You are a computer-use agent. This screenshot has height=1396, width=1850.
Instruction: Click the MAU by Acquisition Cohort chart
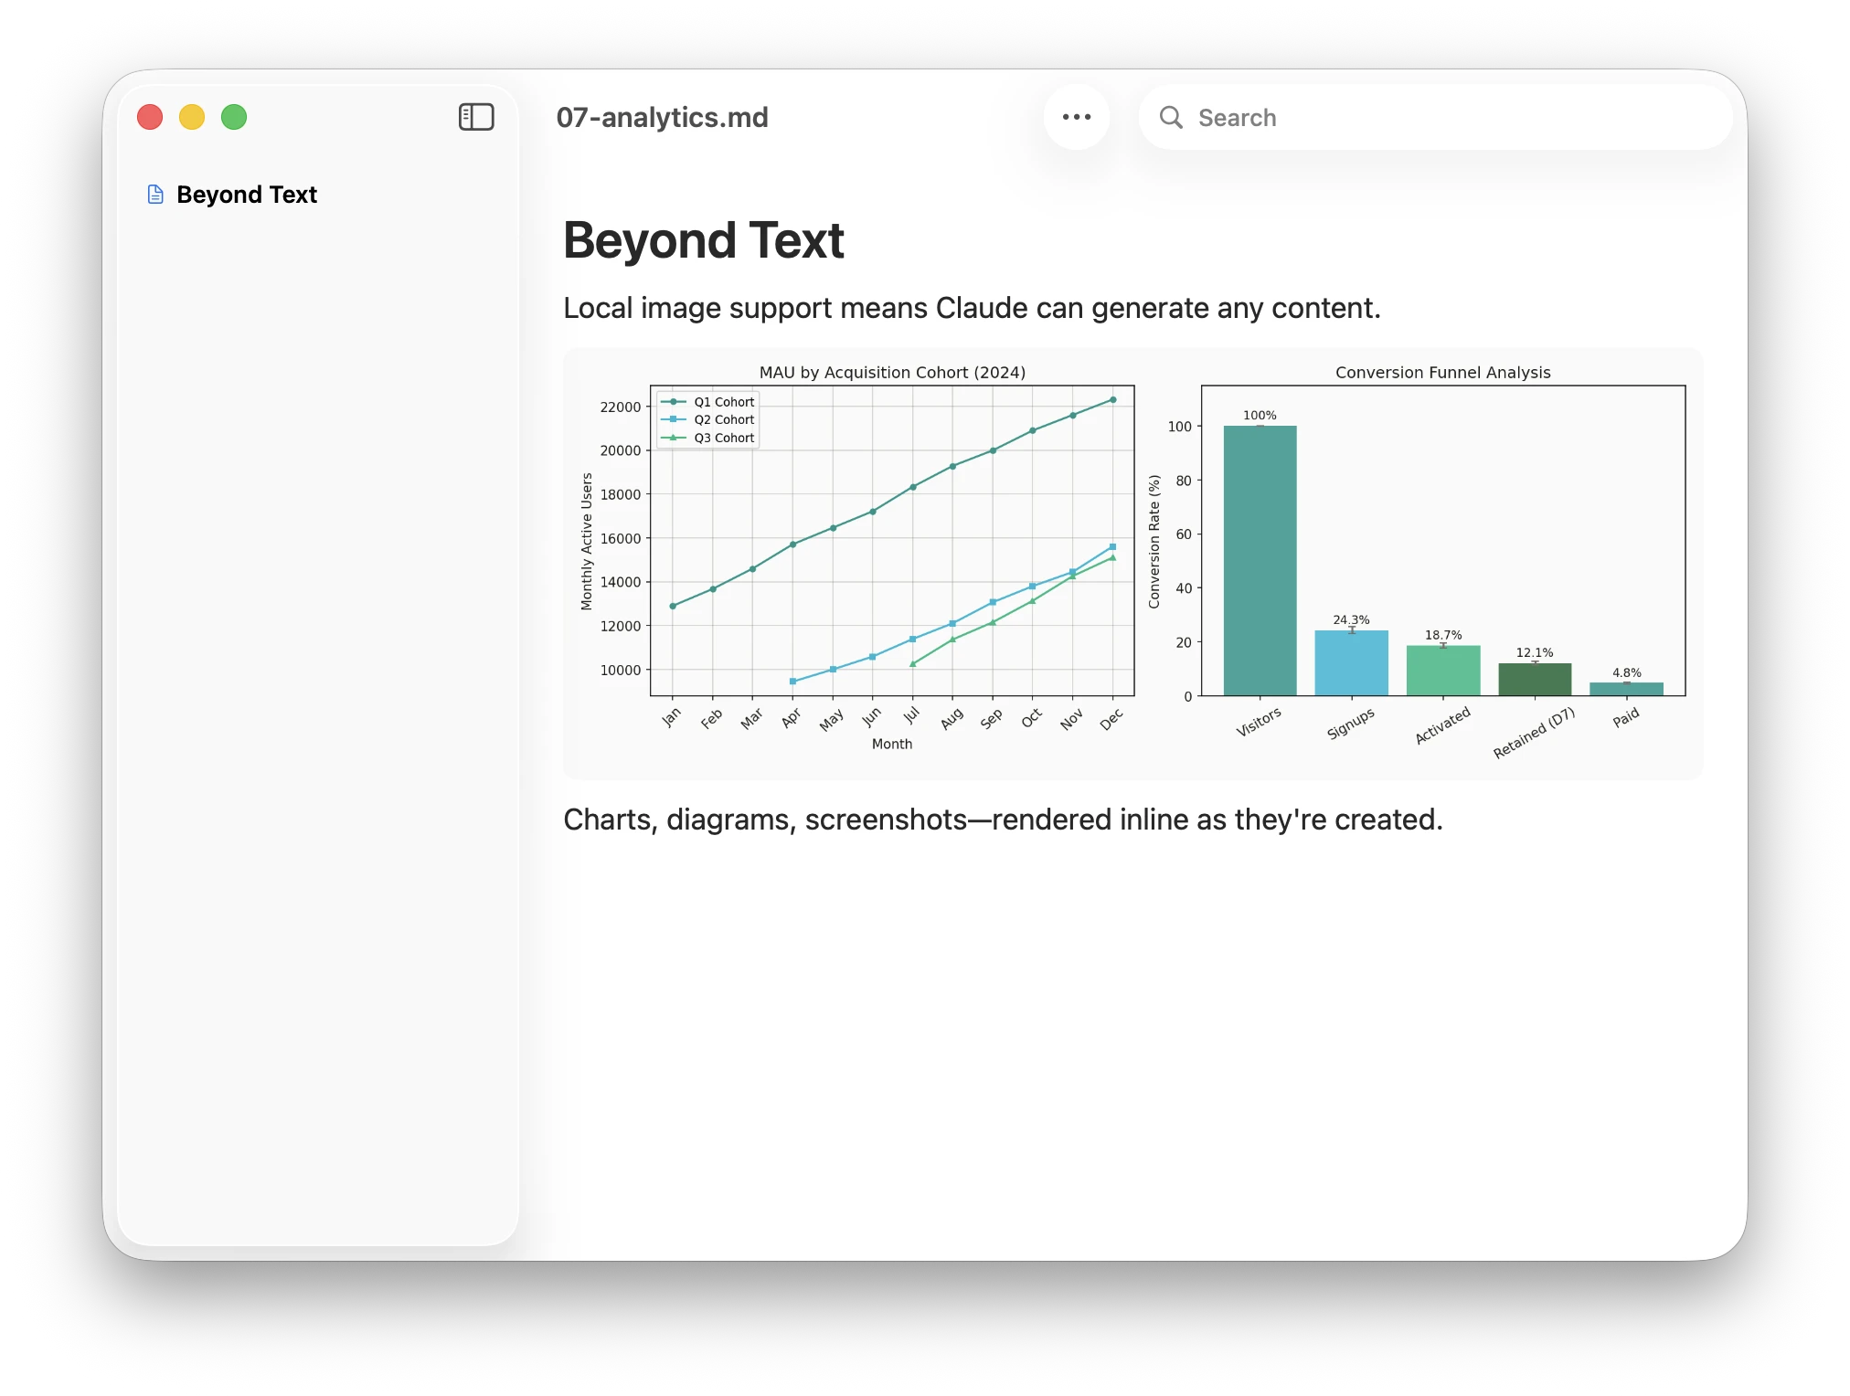892,539
